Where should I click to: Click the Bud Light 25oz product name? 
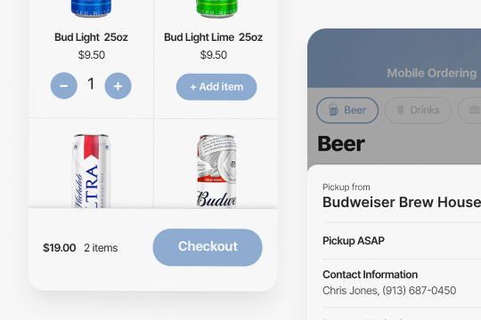(91, 37)
